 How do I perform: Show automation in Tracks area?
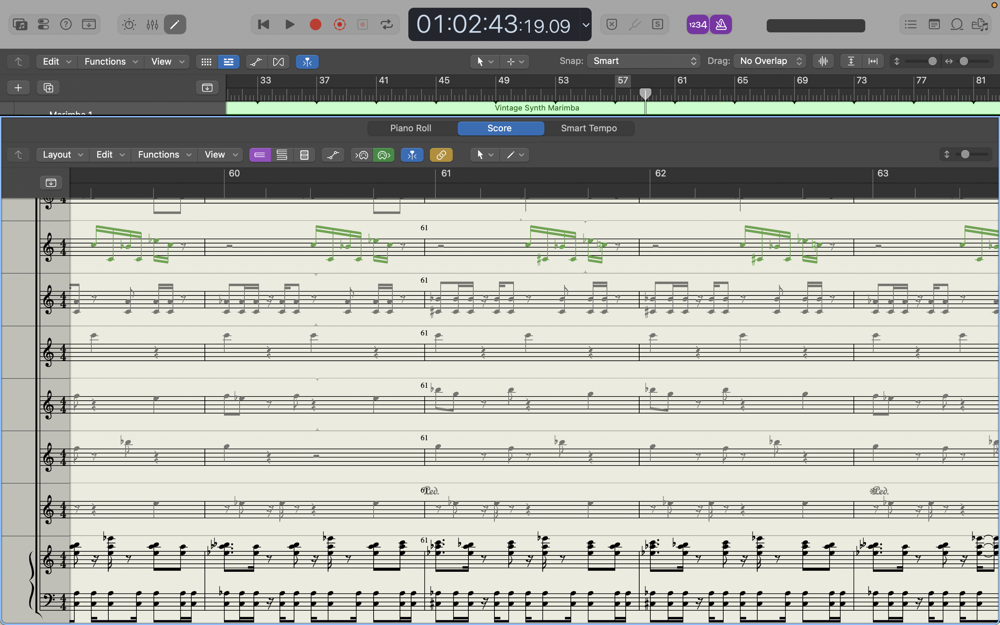click(256, 62)
